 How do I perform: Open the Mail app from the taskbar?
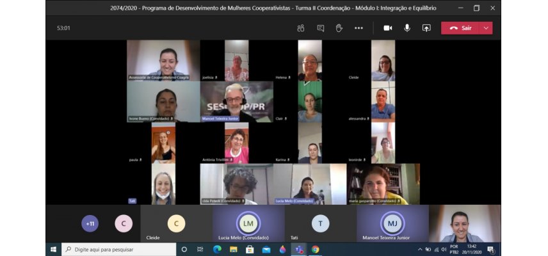(x=266, y=250)
